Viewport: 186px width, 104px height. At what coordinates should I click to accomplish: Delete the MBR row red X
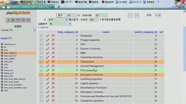click(x=53, y=53)
